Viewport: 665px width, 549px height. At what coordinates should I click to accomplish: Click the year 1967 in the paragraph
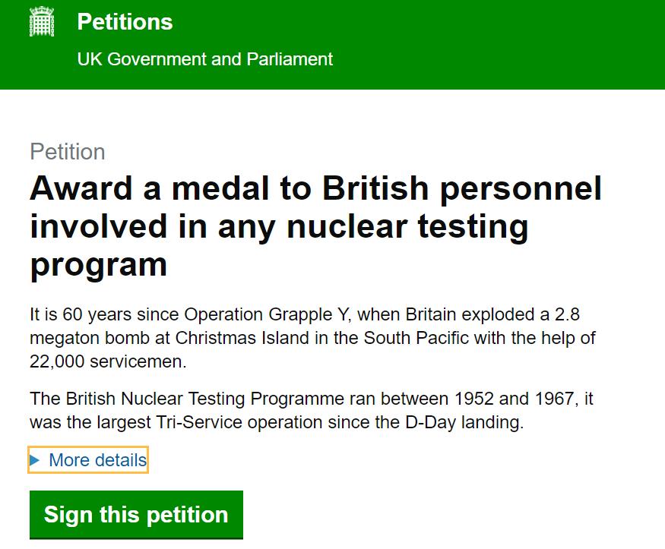tap(556, 399)
